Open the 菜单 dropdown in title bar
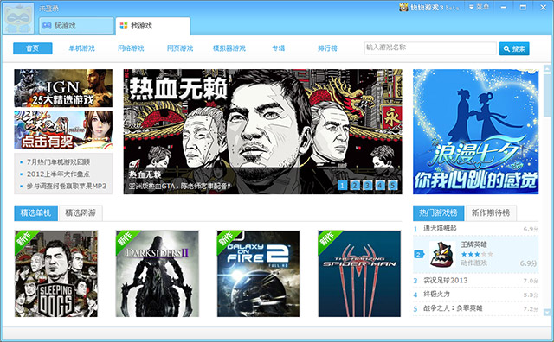Image resolution: width=554 pixels, height=342 pixels. pyautogui.click(x=479, y=7)
